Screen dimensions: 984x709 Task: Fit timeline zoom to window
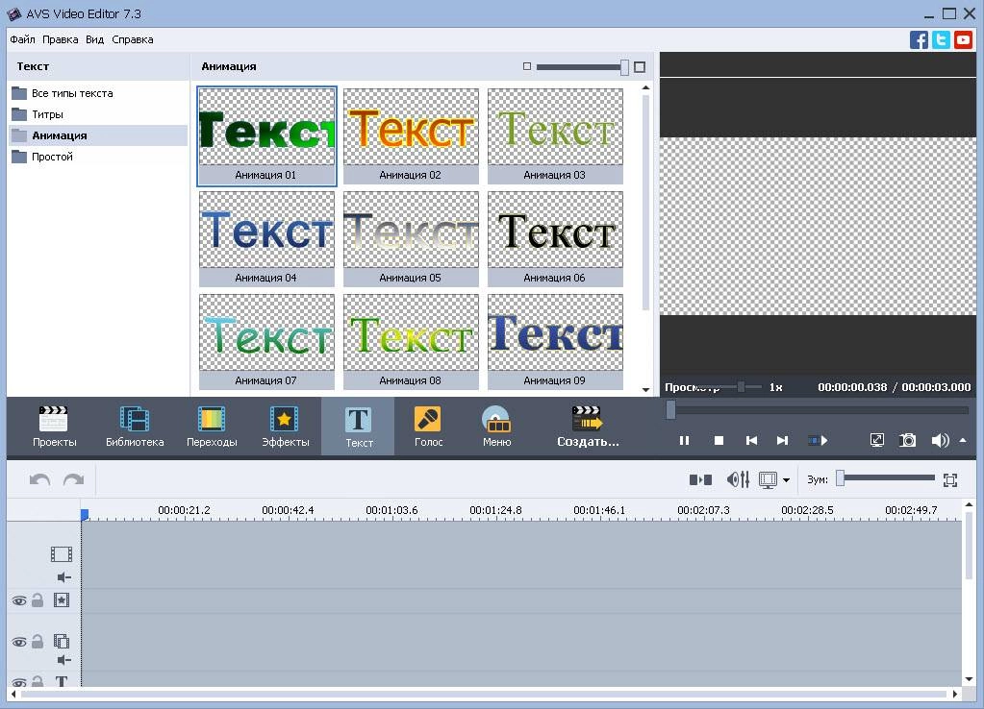(950, 480)
